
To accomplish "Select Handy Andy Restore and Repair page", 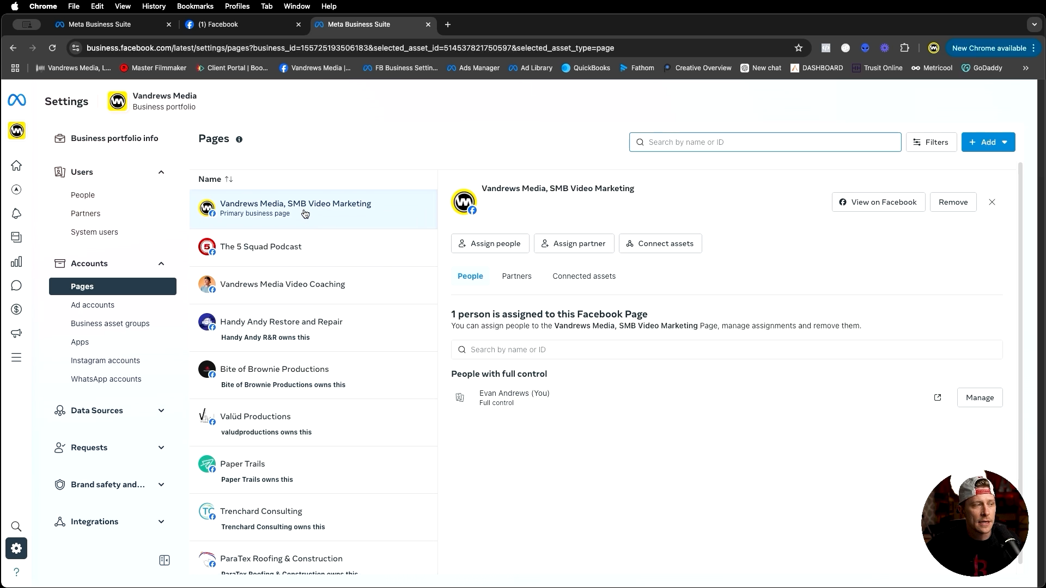I will click(x=313, y=328).
